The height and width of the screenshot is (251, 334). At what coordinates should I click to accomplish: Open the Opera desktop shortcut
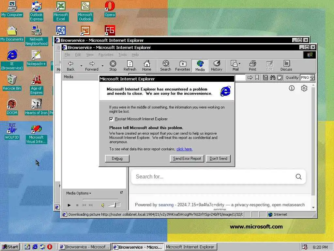pyautogui.click(x=110, y=9)
